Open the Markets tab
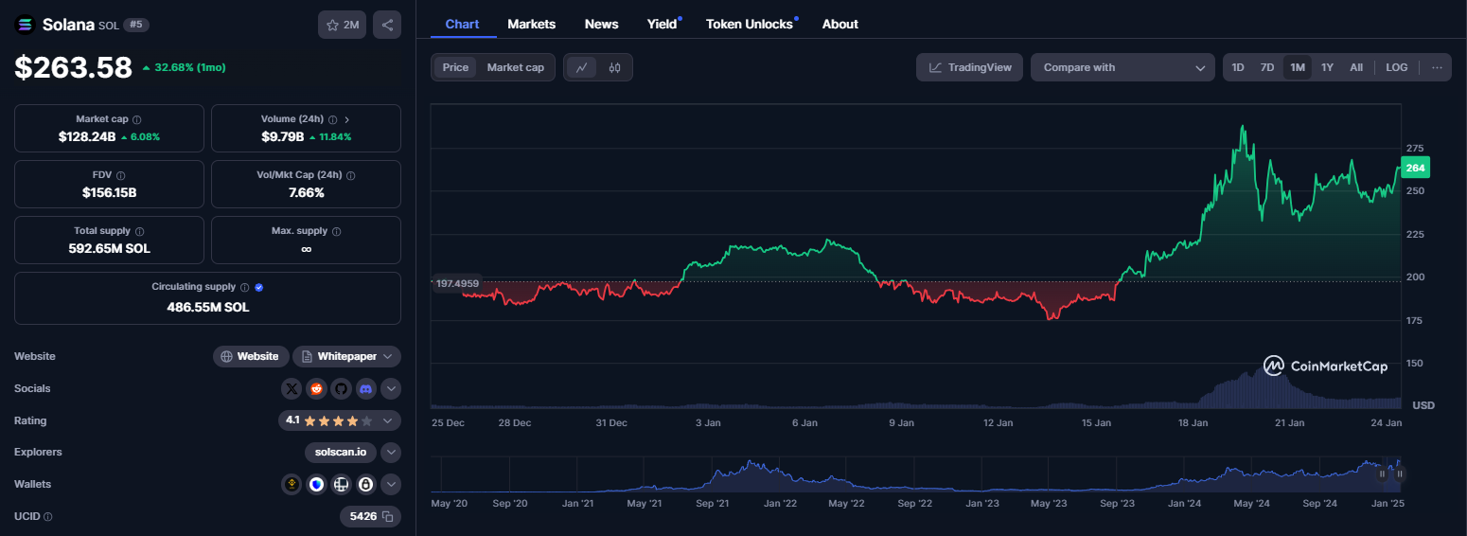Screen dimensions: 1467x536 pos(532,24)
